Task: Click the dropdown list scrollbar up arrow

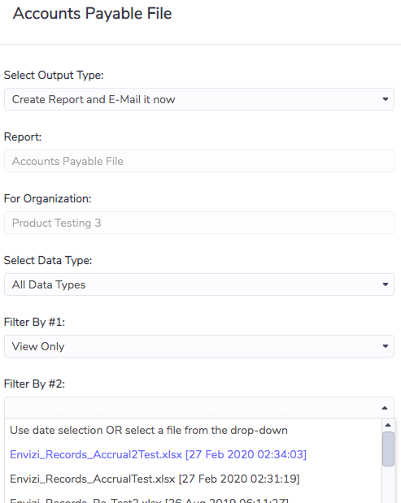Action: pos(388,425)
